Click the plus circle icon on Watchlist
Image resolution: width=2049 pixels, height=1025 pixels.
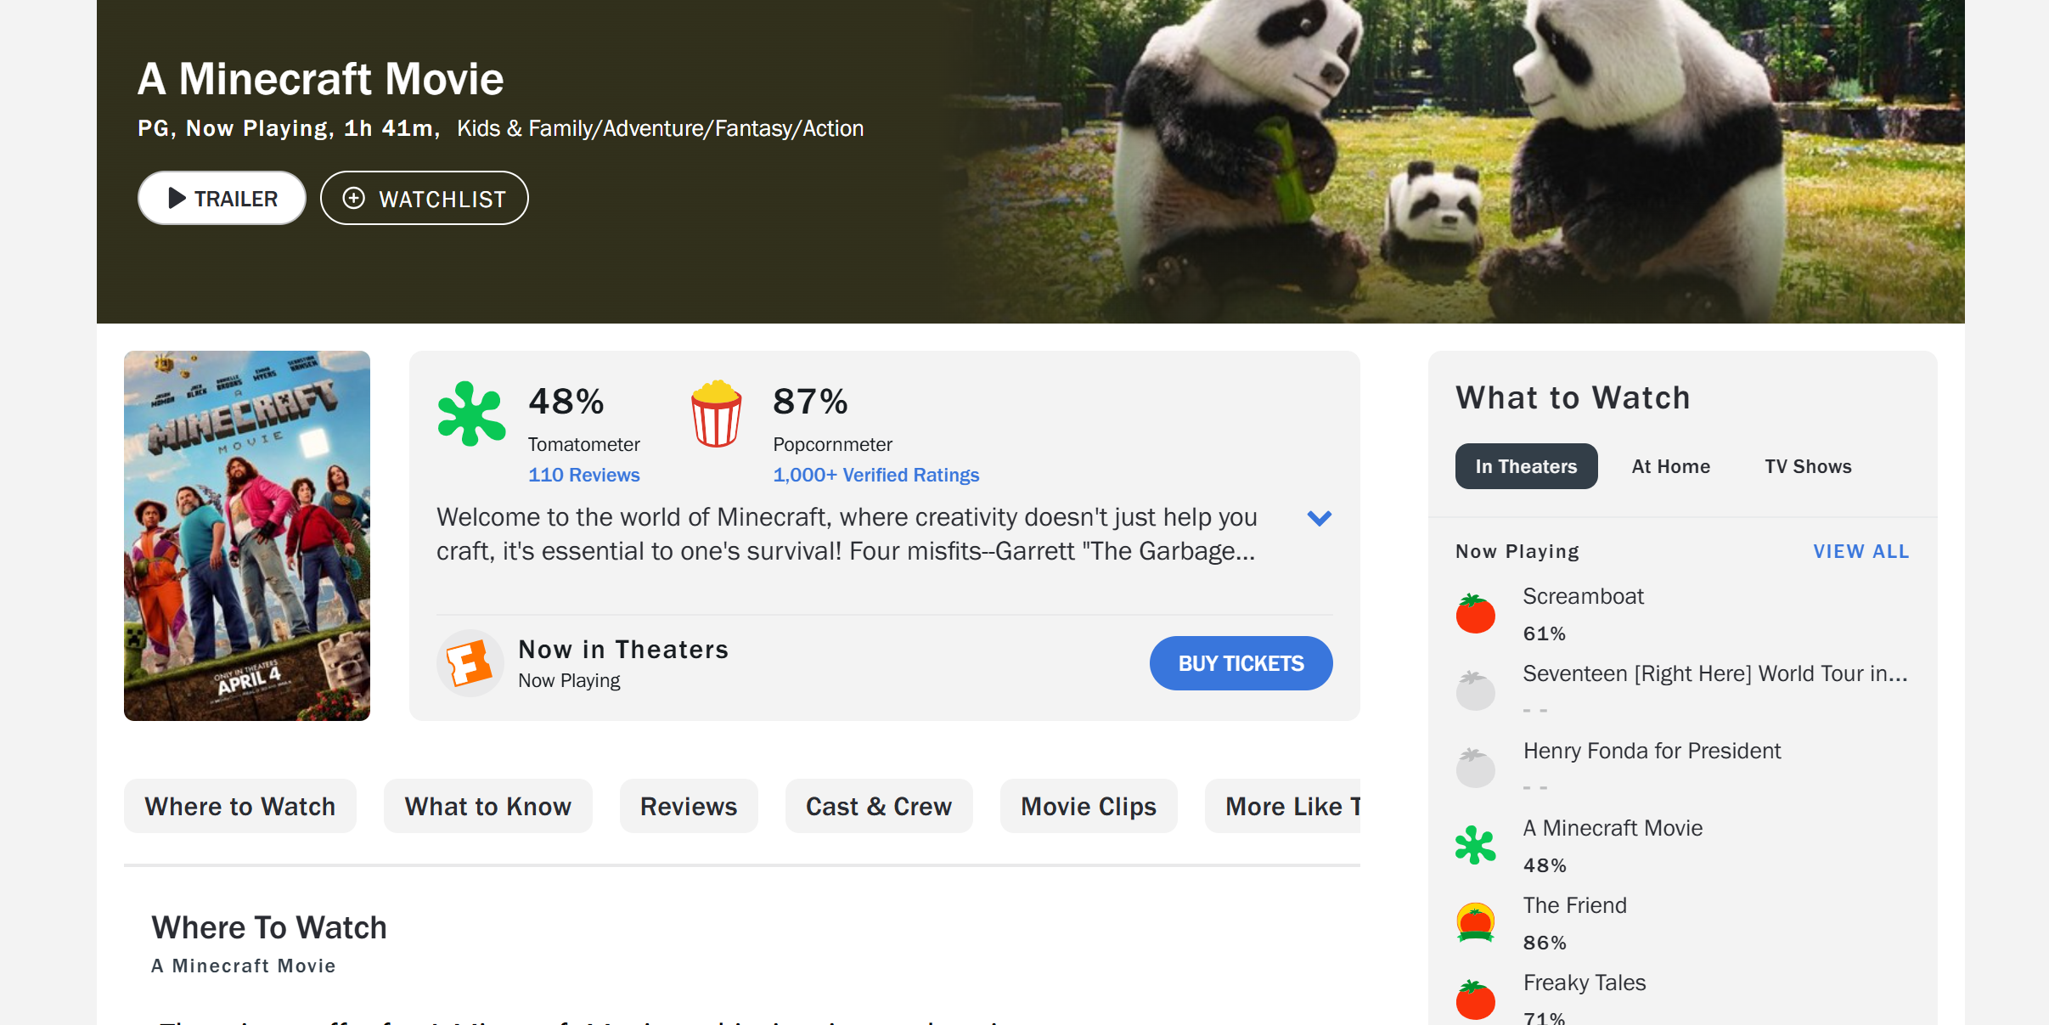(x=353, y=198)
